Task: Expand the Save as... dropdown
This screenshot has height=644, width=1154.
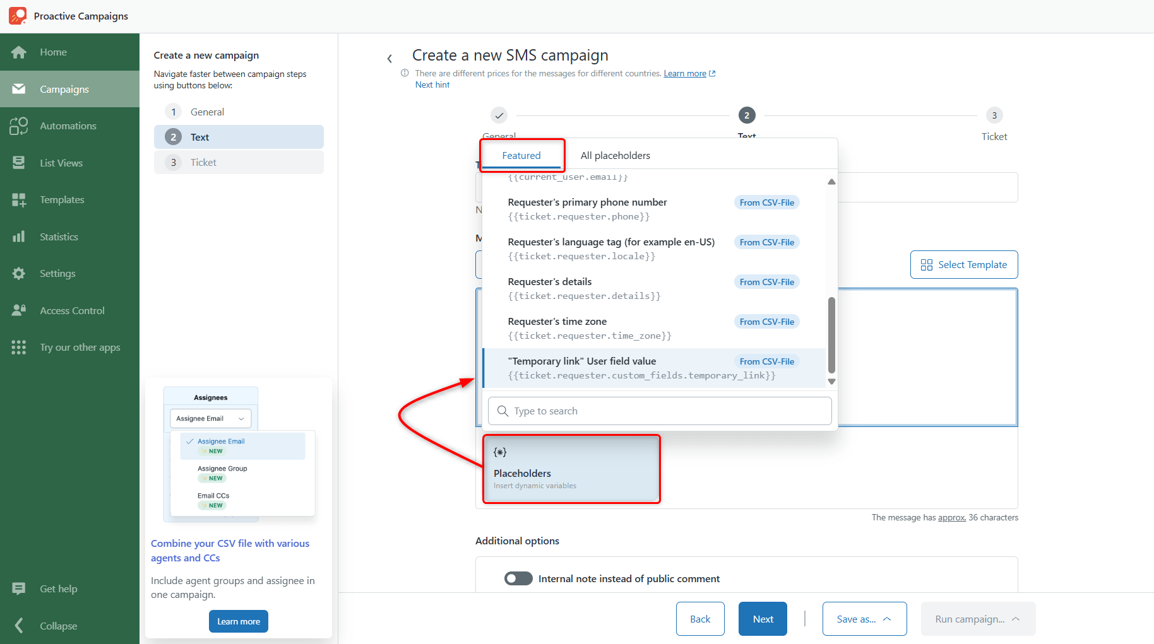Action: click(x=864, y=619)
